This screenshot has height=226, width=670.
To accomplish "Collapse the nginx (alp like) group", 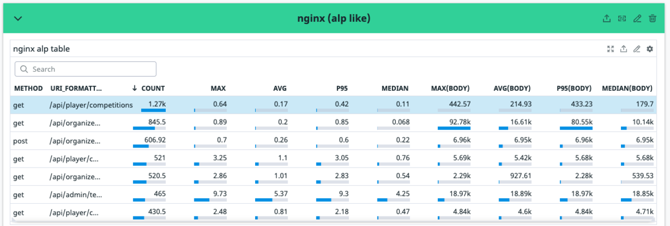I will click(x=18, y=18).
